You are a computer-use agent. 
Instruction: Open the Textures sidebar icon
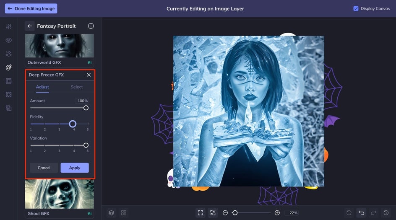(8, 108)
